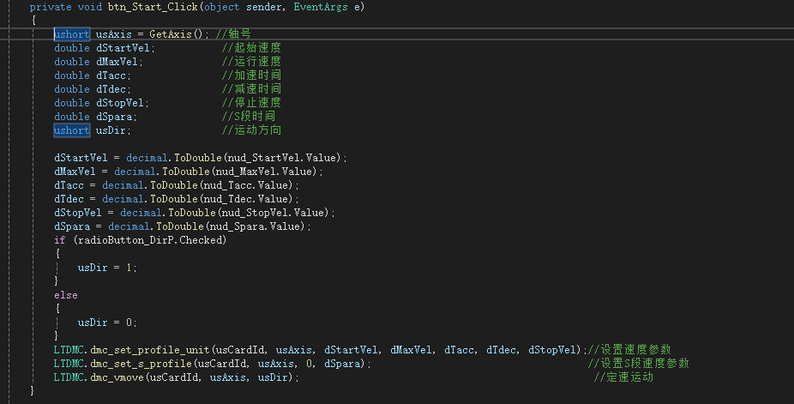Click nud_MaxVel.Value argument
Image resolution: width=794 pixels, height=404 pixels.
[267, 172]
